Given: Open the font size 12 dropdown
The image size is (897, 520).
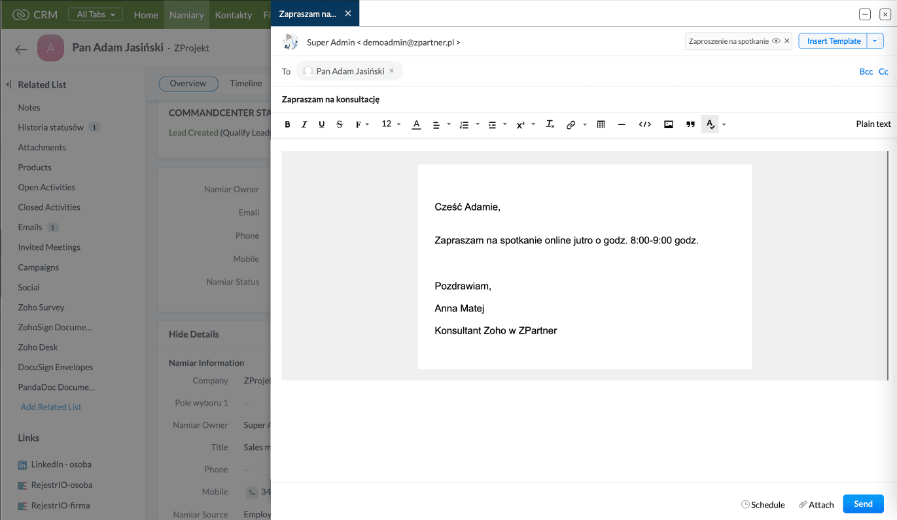Looking at the screenshot, I should (x=391, y=124).
